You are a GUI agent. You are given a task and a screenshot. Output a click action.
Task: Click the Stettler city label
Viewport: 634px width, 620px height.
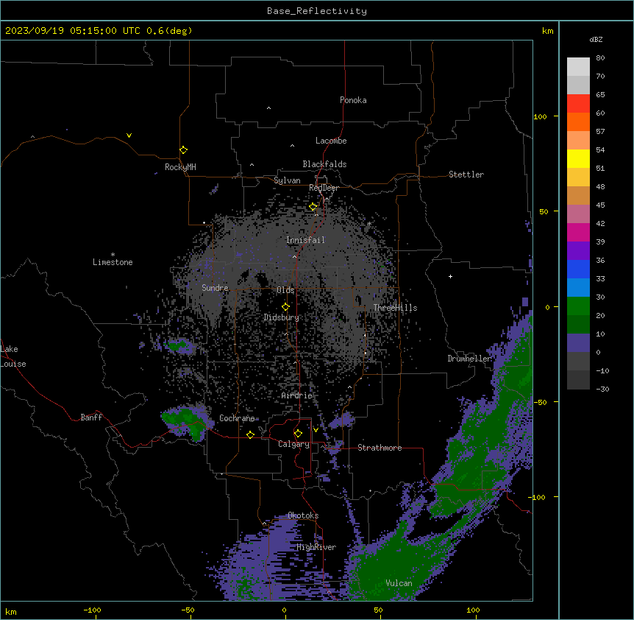click(x=466, y=175)
